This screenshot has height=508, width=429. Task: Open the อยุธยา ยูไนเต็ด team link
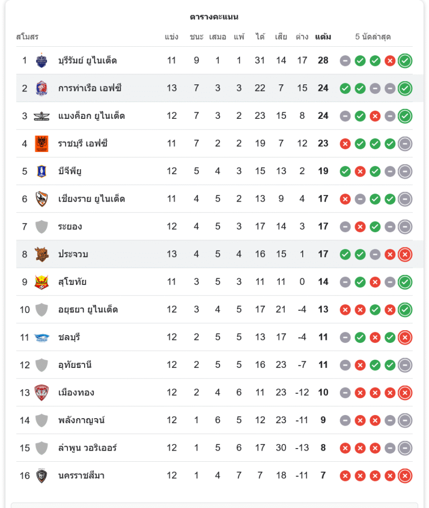(89, 310)
